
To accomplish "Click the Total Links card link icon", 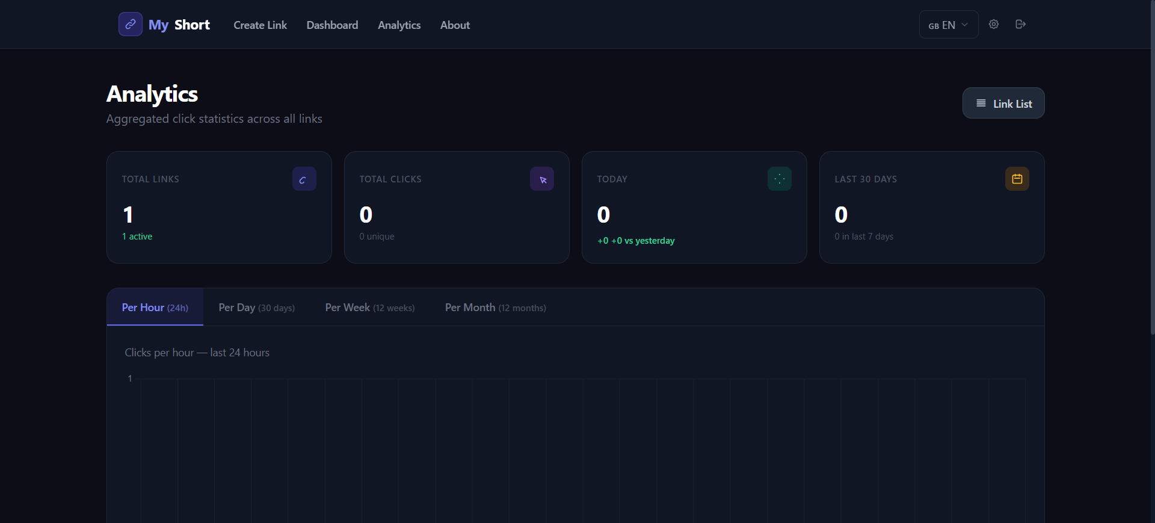I will pyautogui.click(x=304, y=179).
